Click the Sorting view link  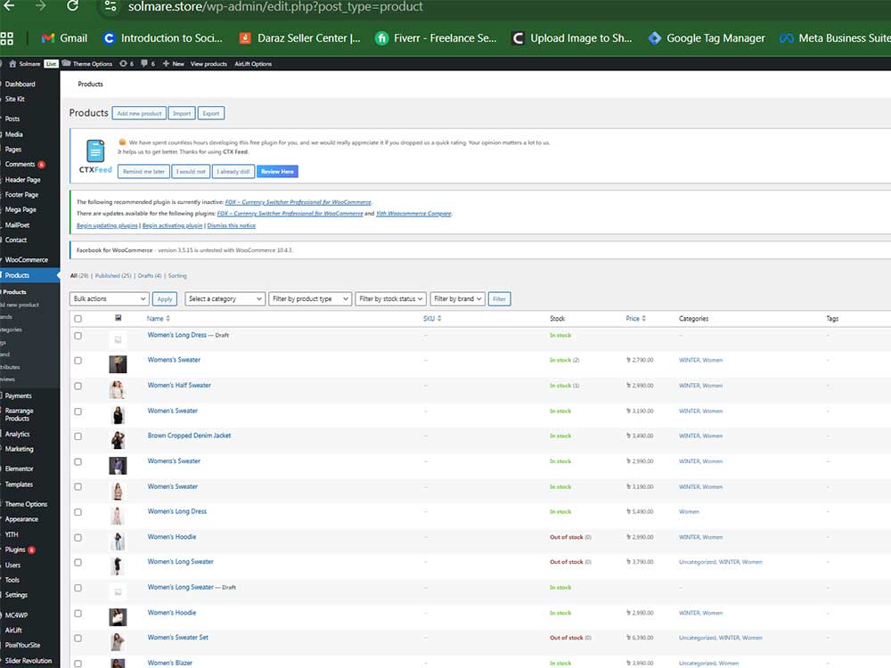pos(177,276)
